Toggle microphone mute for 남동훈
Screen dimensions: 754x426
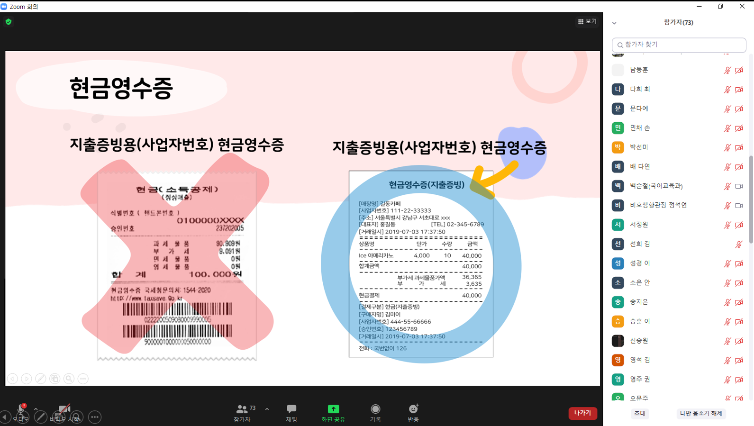tap(727, 70)
